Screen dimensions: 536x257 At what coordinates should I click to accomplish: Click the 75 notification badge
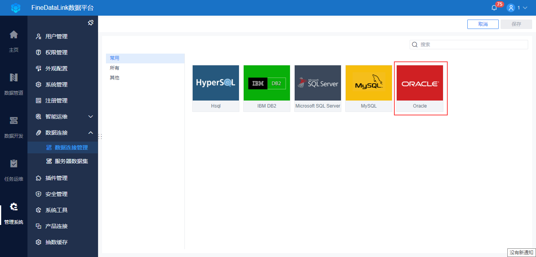500,4
